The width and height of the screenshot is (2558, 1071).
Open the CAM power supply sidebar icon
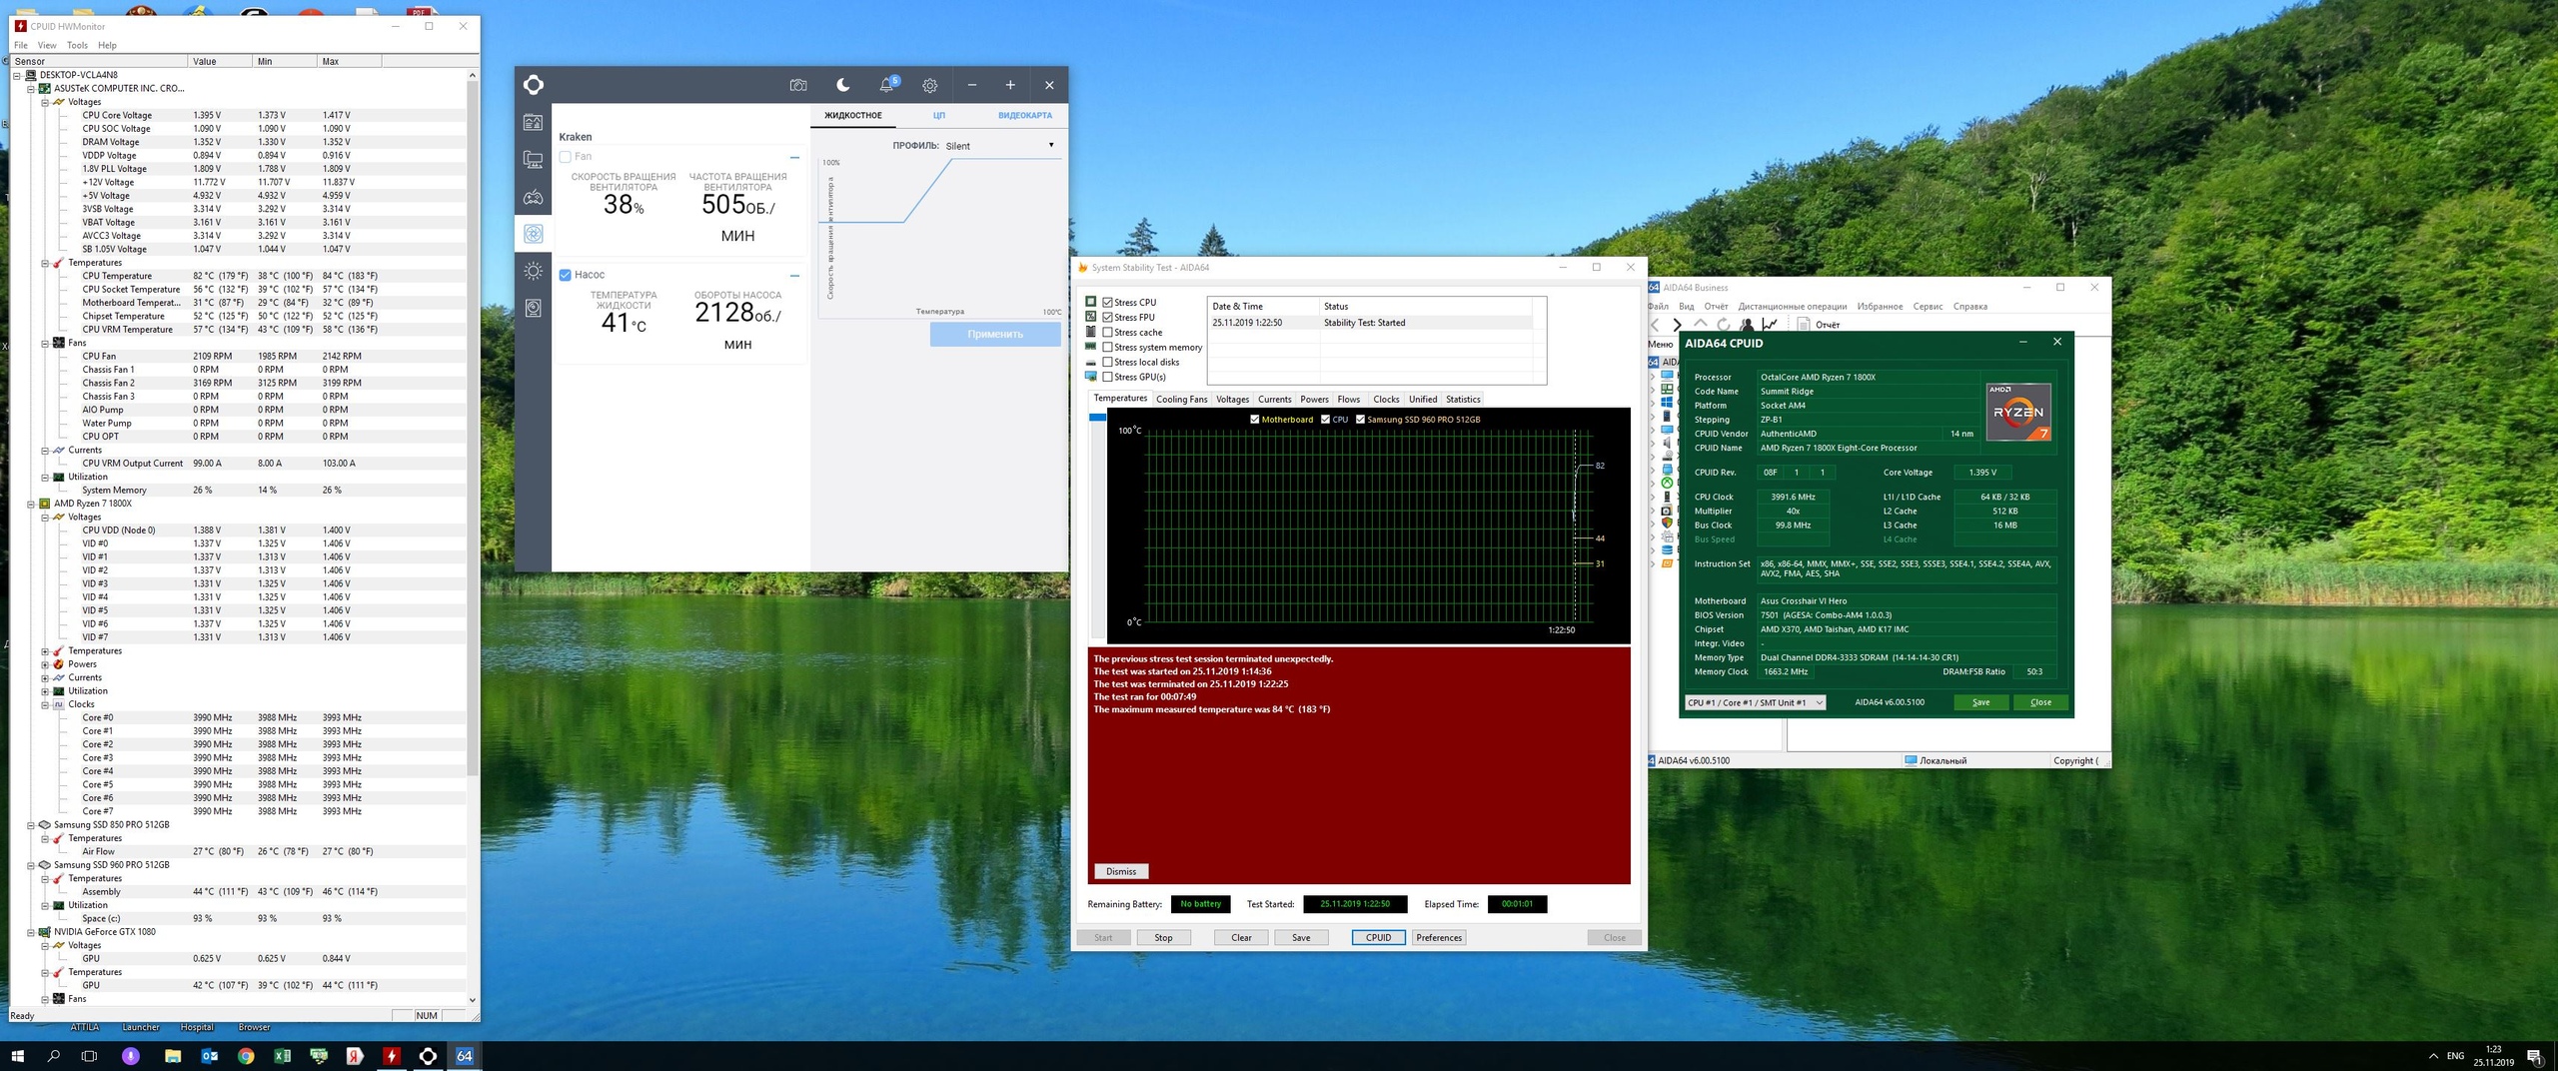click(533, 308)
